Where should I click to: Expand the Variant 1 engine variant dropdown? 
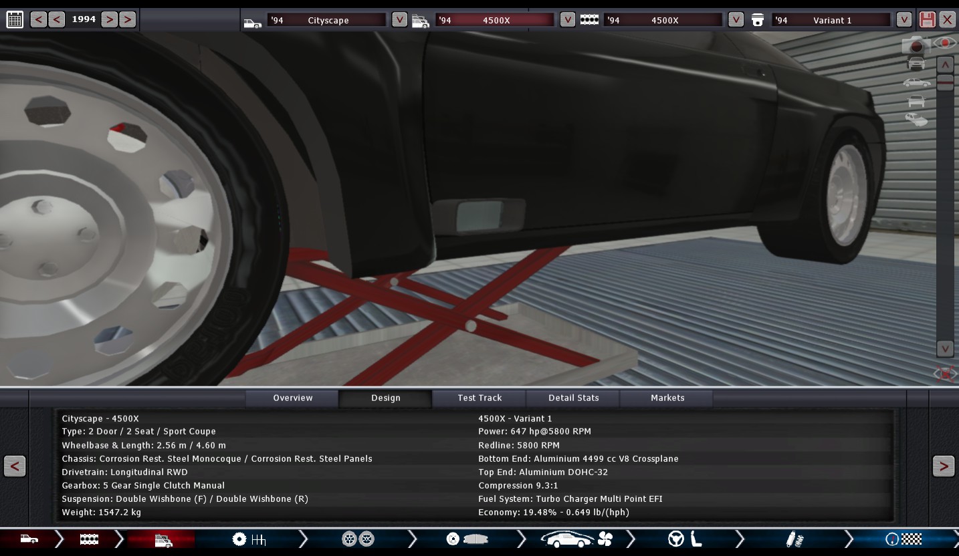click(x=904, y=19)
